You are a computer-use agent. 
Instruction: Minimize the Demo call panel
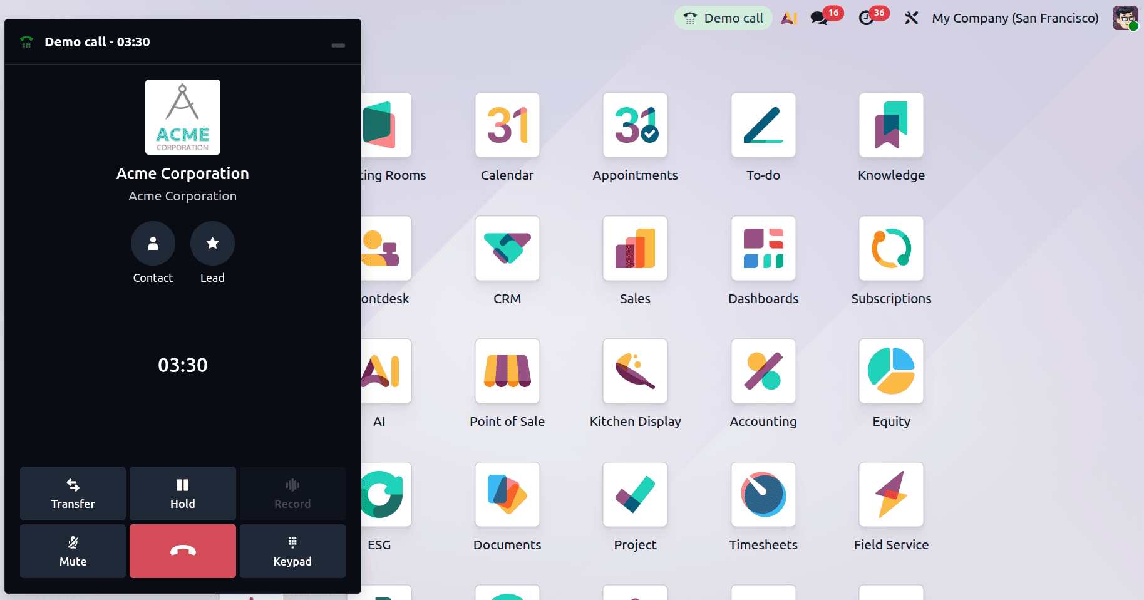pyautogui.click(x=338, y=45)
